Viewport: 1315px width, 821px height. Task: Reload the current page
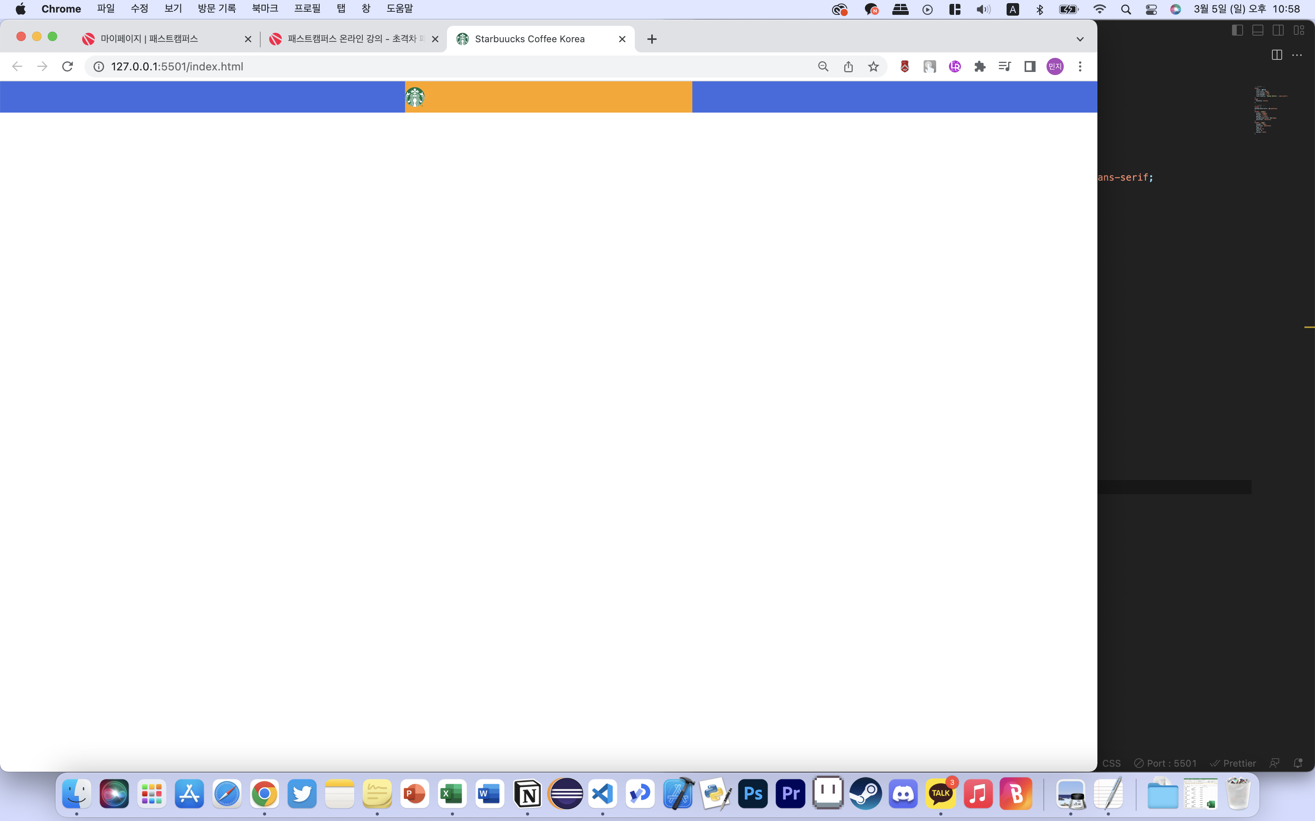click(x=67, y=66)
